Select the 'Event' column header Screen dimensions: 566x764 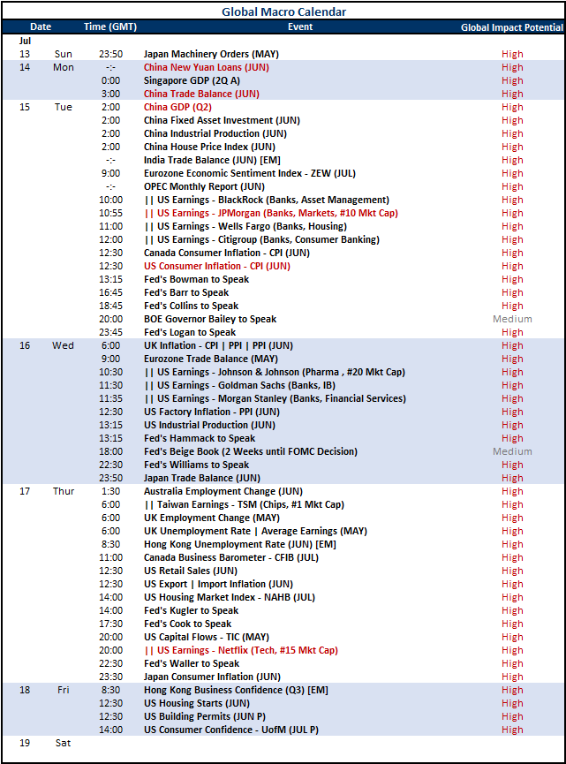[300, 26]
